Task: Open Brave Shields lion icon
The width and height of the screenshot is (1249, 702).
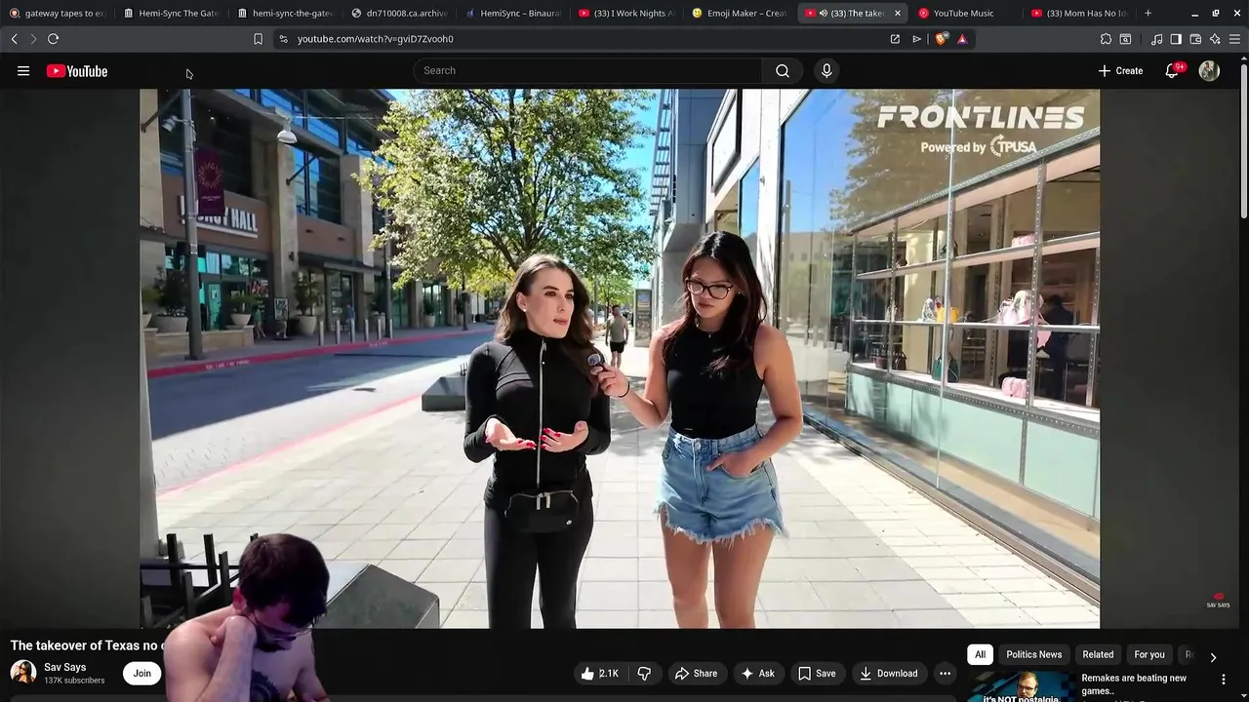Action: coord(941,39)
